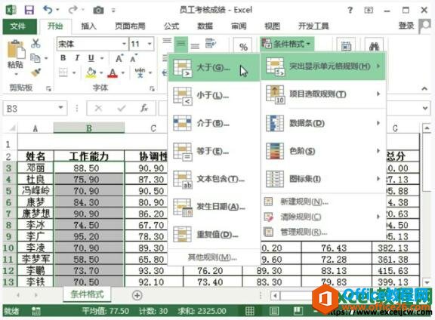Collapse the ribbon with the chevron arrow
Image resolution: width=435 pixels, height=320 pixels.
point(424,89)
